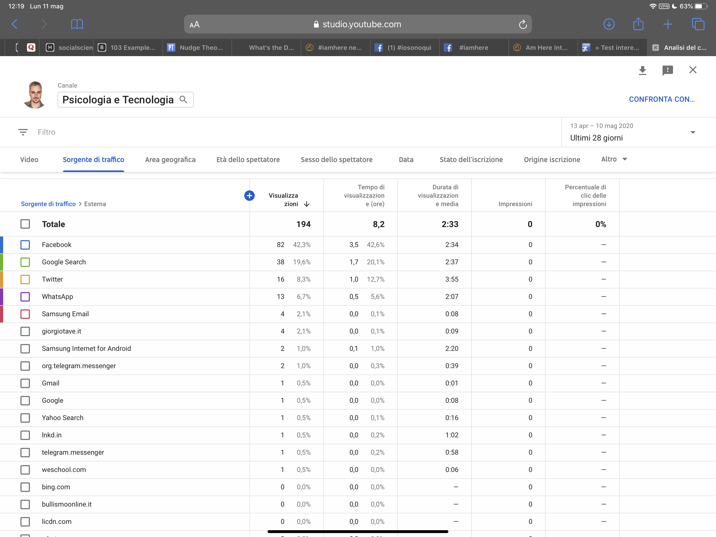The width and height of the screenshot is (716, 537).
Task: Open the 'Area geografica' tab
Action: pyautogui.click(x=170, y=160)
